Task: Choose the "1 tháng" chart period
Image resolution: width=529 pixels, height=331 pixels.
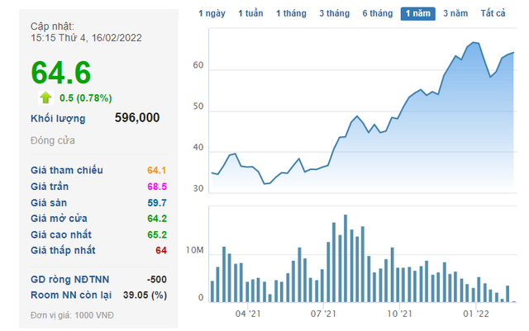Action: click(291, 13)
